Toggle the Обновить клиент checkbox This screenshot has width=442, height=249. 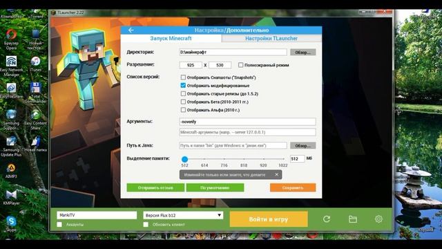click(146, 224)
